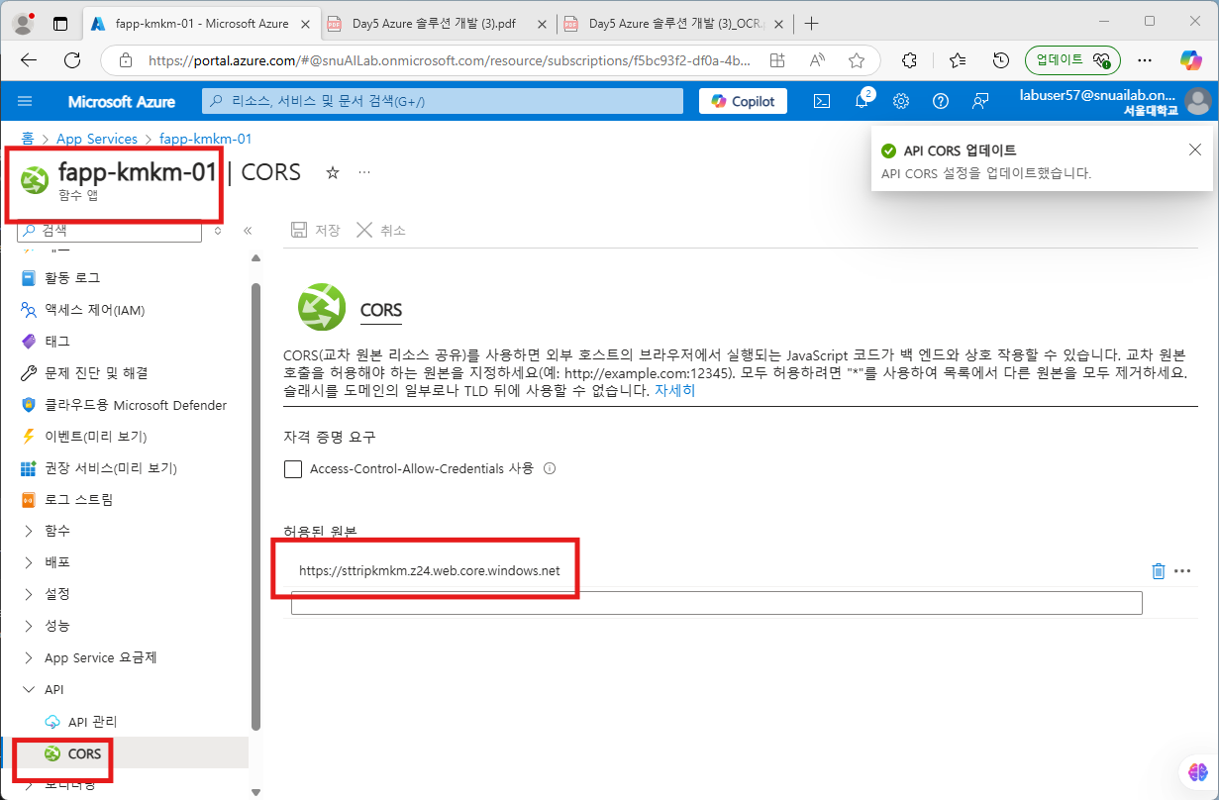Open a new browser tab
Viewport: 1219px width, 800px height.
coord(812,22)
